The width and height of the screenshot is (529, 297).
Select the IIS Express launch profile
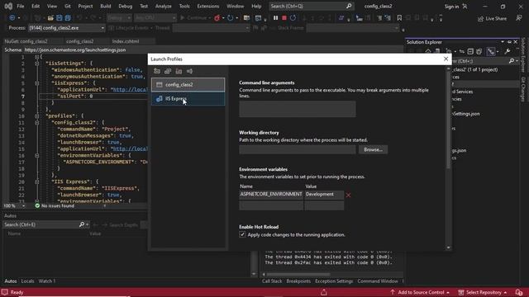coord(188,99)
